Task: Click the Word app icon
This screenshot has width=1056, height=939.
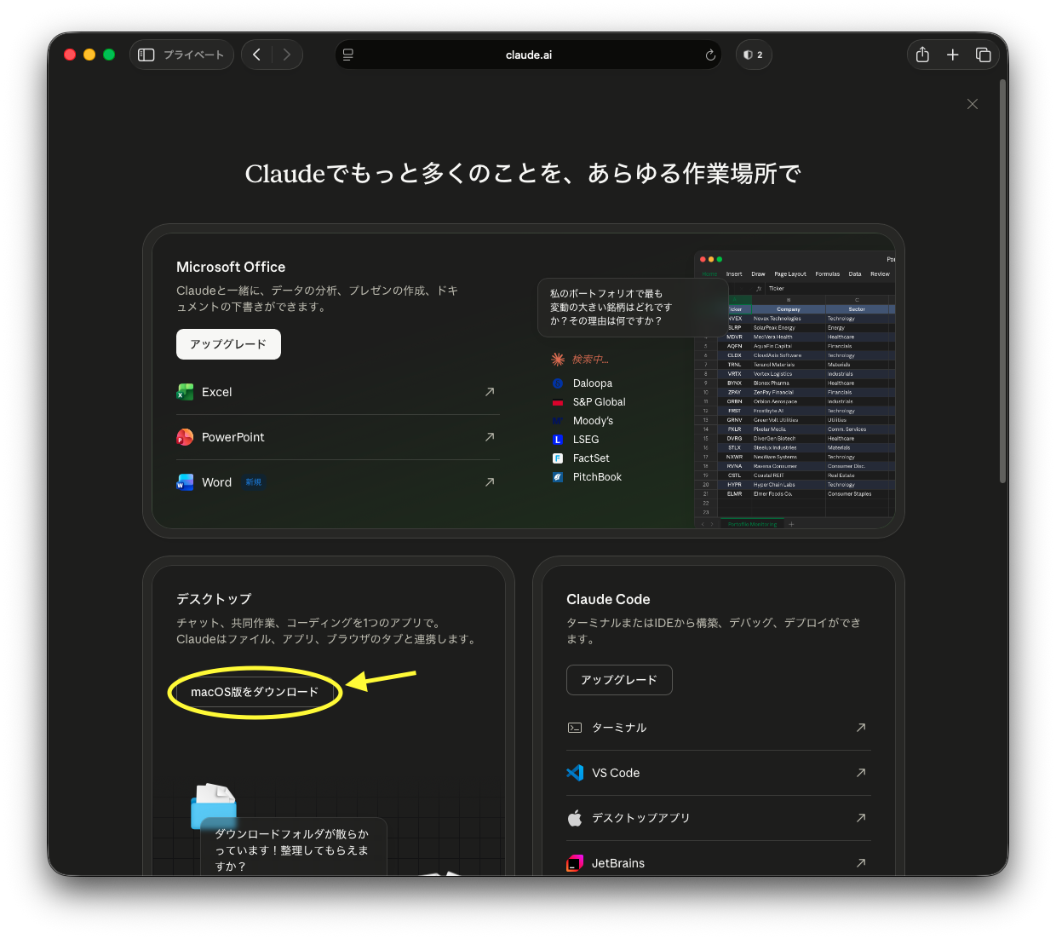Action: (185, 482)
